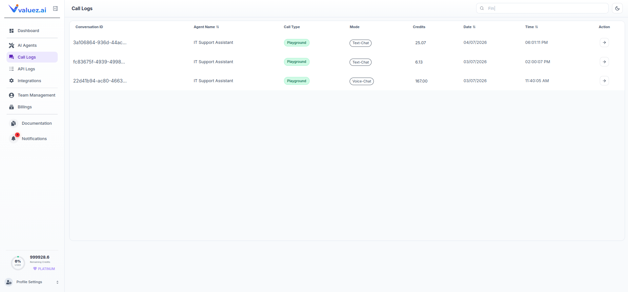This screenshot has width=628, height=292.
Task: Open Integrations settings
Action: point(32,81)
